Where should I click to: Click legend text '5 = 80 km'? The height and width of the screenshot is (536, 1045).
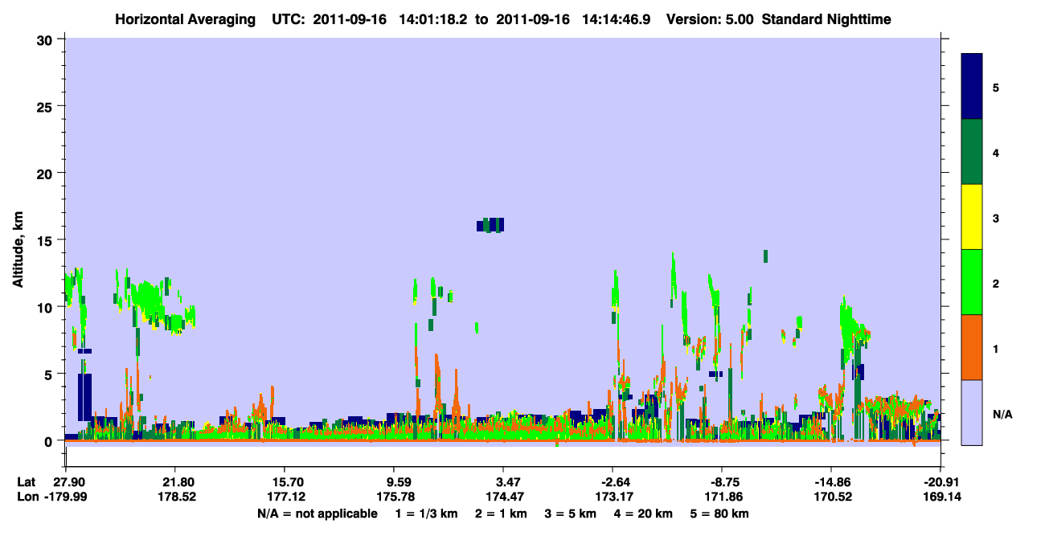click(x=721, y=513)
